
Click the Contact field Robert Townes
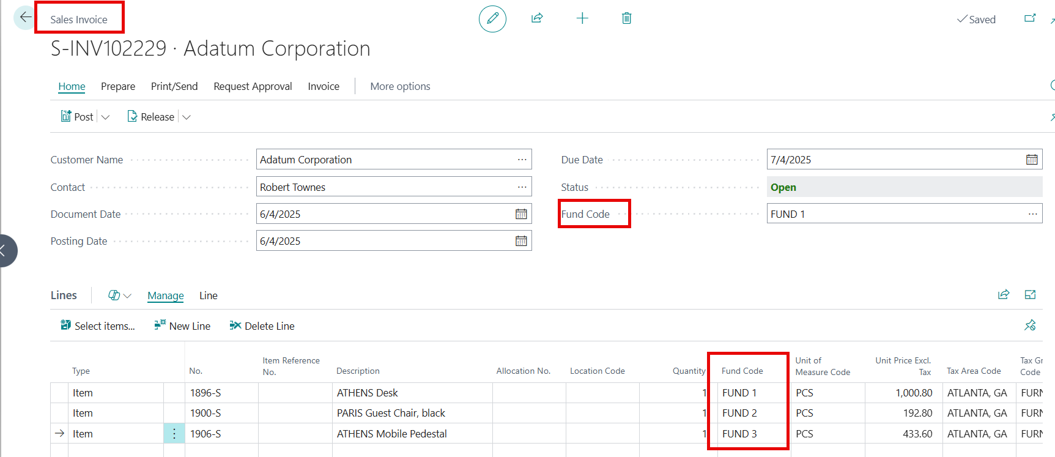385,187
